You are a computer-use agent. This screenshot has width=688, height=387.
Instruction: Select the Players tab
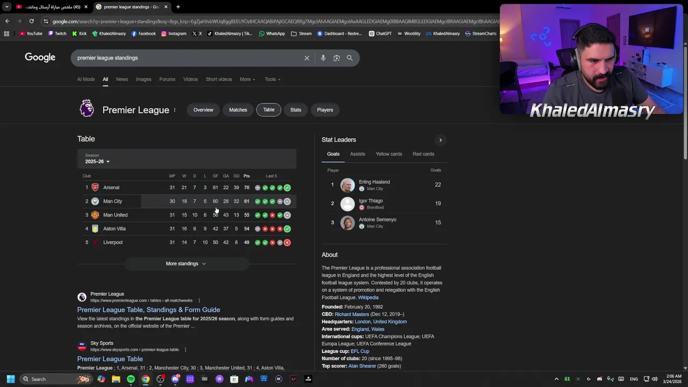click(x=325, y=110)
